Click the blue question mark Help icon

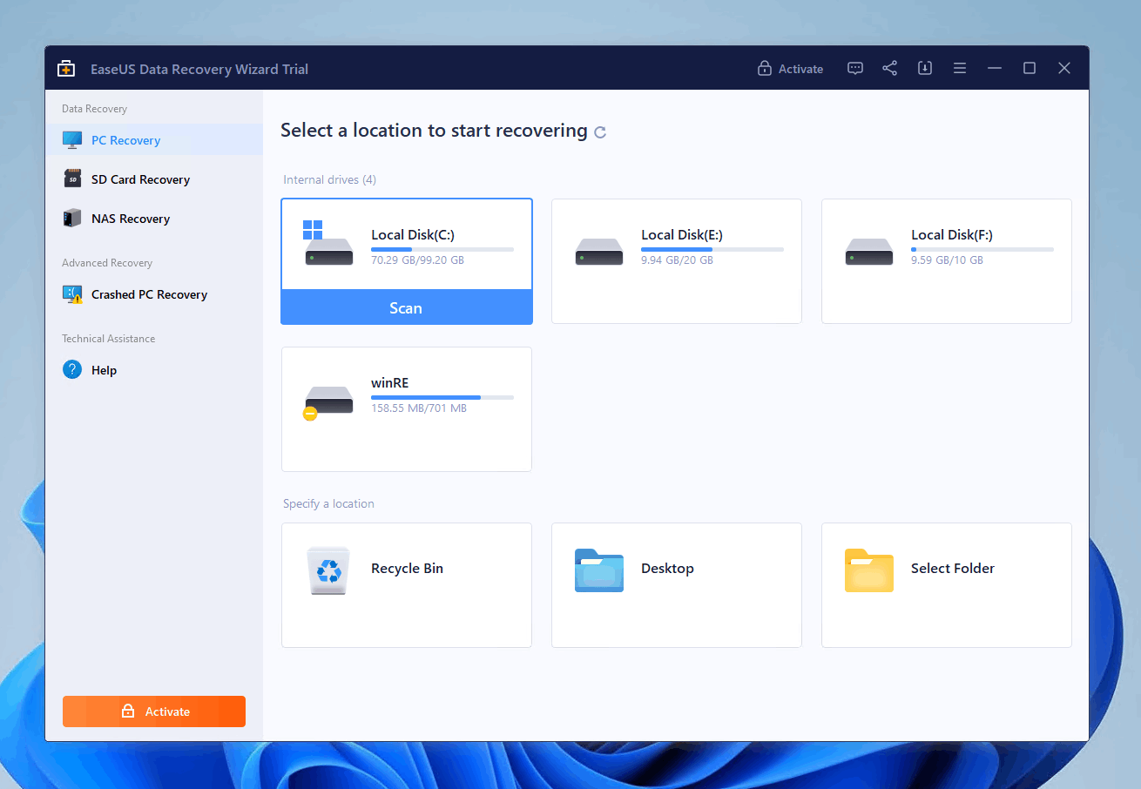(72, 370)
